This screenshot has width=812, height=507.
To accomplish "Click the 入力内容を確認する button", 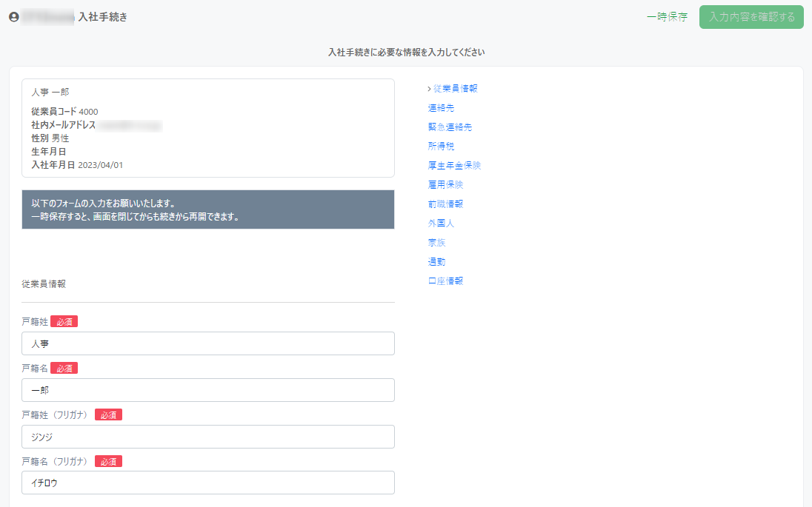I will pos(751,17).
